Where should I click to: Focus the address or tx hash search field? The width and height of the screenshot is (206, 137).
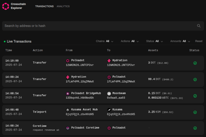99,26
